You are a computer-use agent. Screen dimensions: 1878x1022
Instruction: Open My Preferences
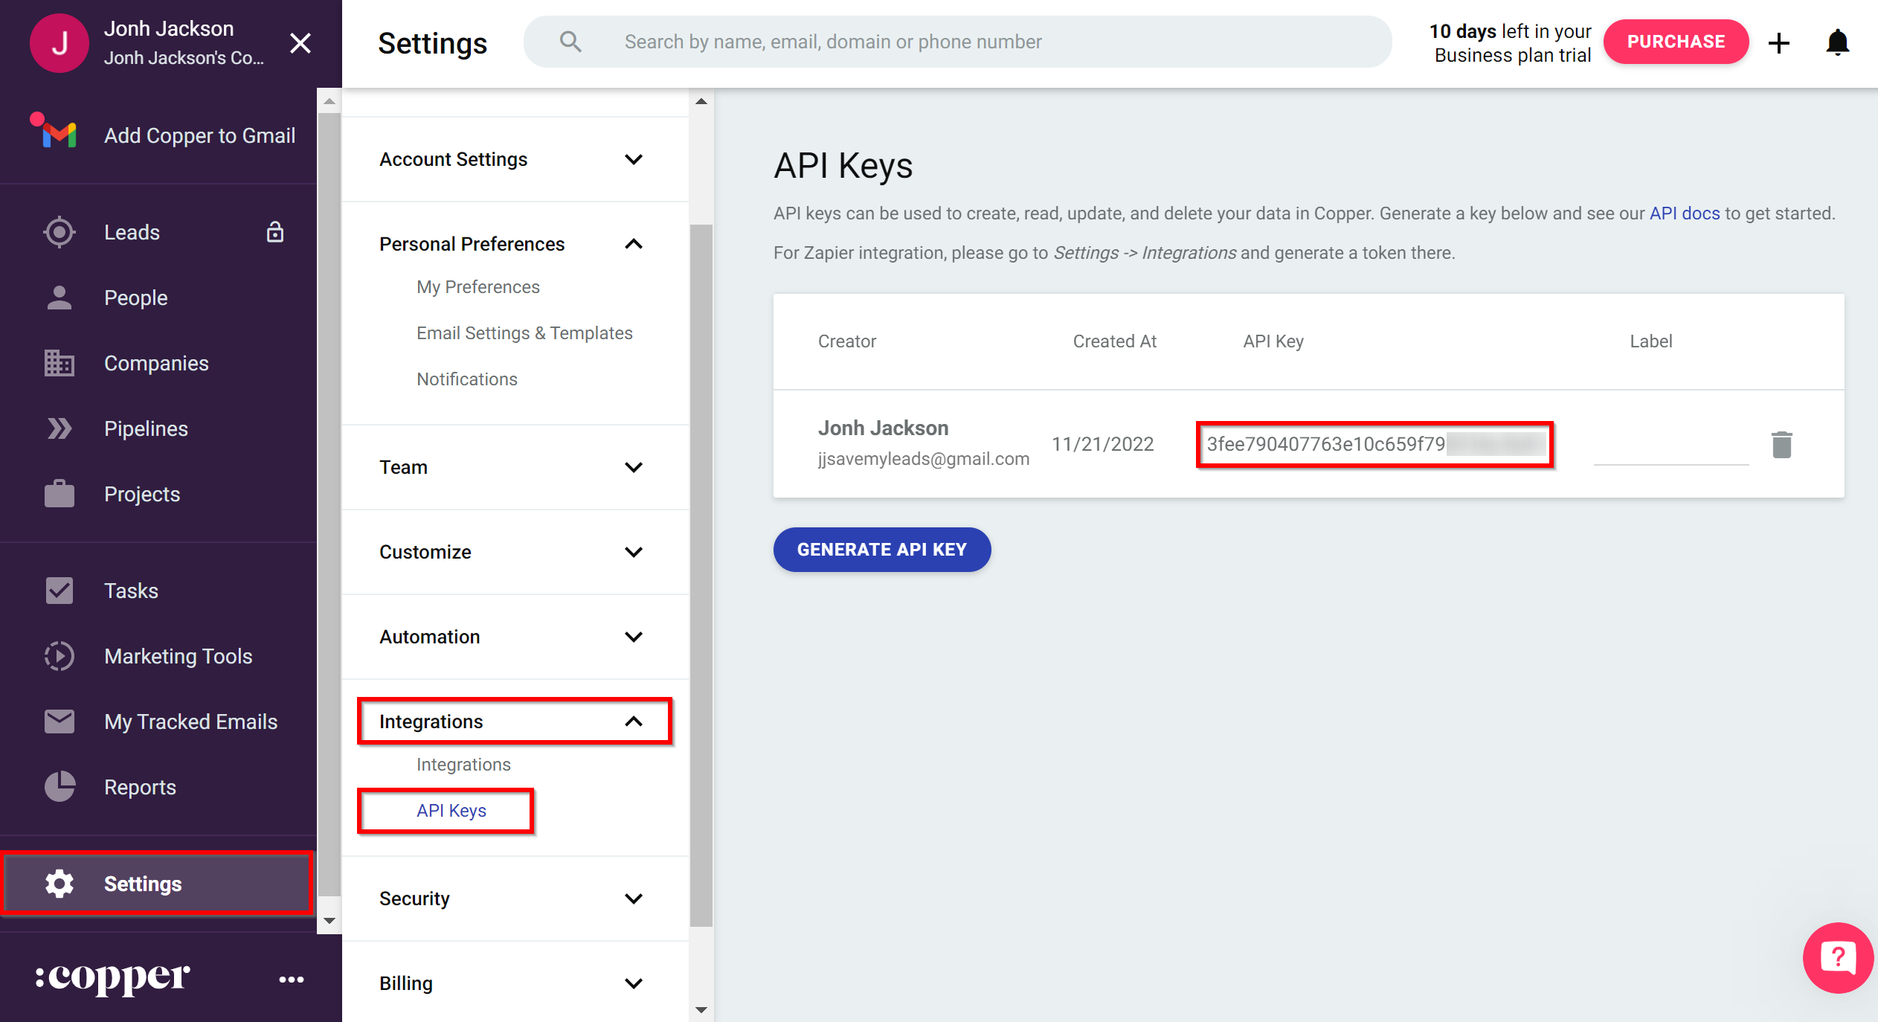click(478, 287)
